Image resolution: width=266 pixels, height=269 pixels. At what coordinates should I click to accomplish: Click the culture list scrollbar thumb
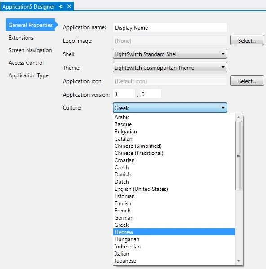click(x=239, y=155)
